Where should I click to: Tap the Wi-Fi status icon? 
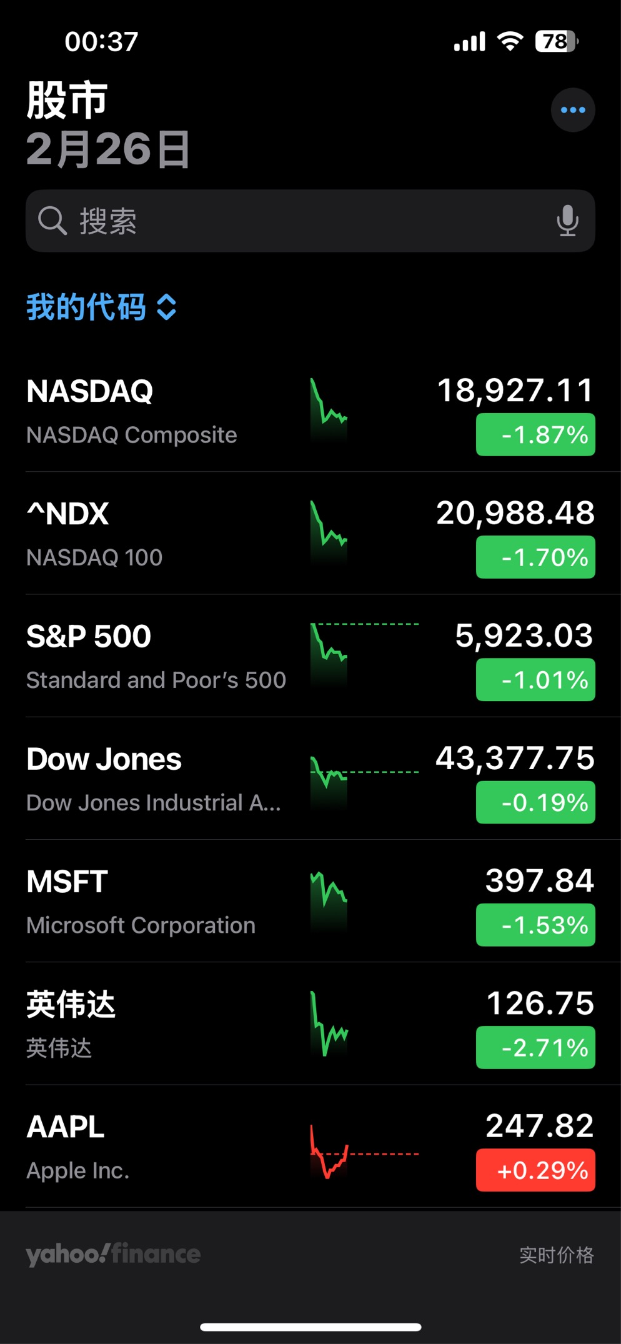510,41
